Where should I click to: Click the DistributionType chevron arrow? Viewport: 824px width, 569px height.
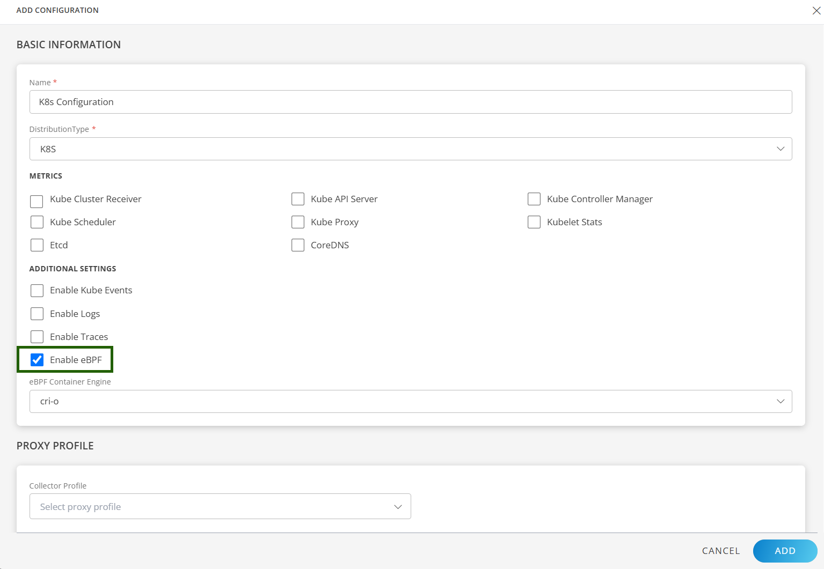tap(780, 149)
